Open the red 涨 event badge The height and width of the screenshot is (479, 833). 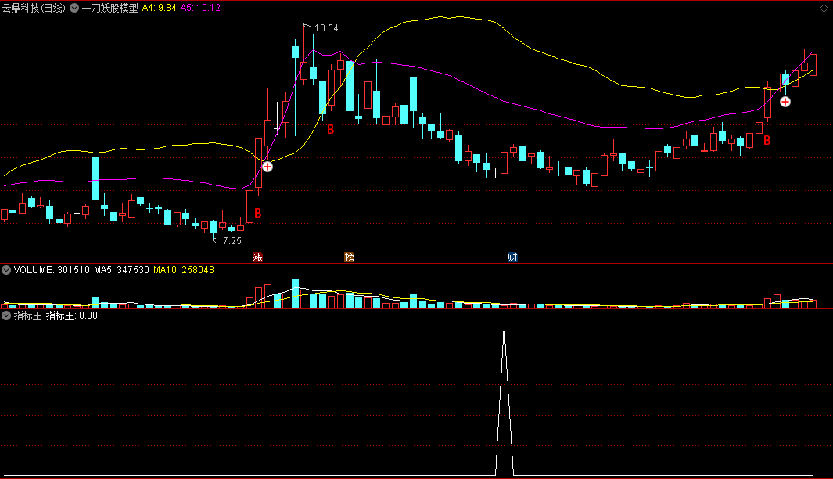click(257, 258)
